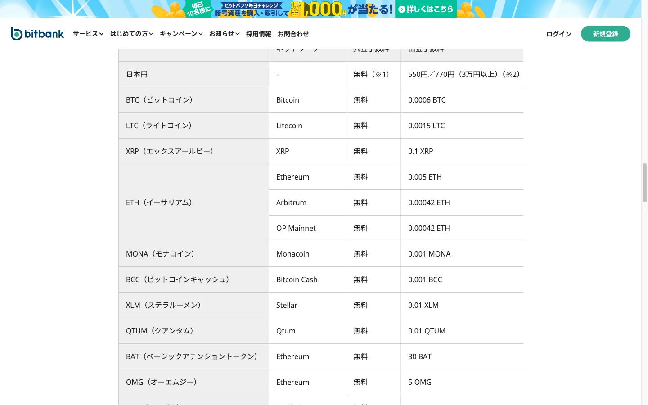Click the 5 OMG withdrawal fee
This screenshot has height=405, width=648.
pos(420,382)
